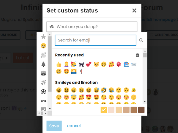Choose the sunrise emoji in Recently used
The height and width of the screenshot is (133, 178).
74,71
